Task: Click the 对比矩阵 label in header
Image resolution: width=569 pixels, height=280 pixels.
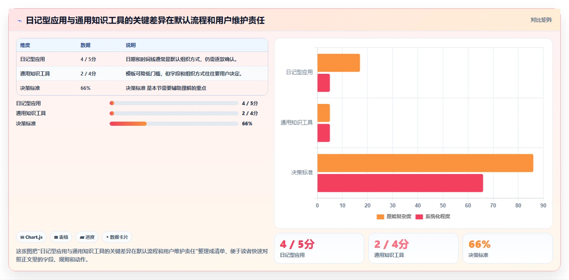Action: pyautogui.click(x=541, y=20)
